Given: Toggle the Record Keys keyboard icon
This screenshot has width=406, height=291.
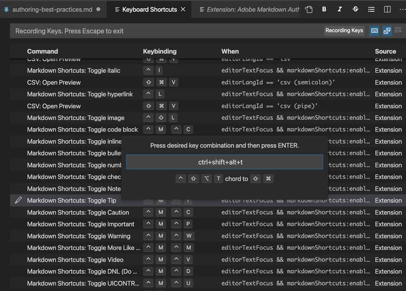Looking at the screenshot, I should pos(374,31).
